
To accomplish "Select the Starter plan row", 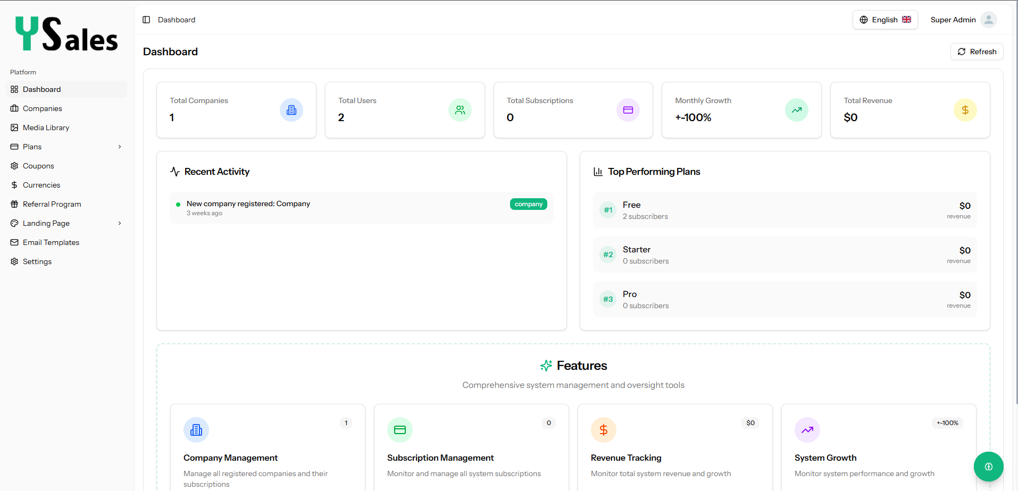I will (x=785, y=255).
